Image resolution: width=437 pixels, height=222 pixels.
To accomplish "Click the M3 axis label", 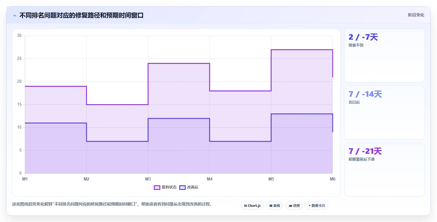I will pos(148,179).
